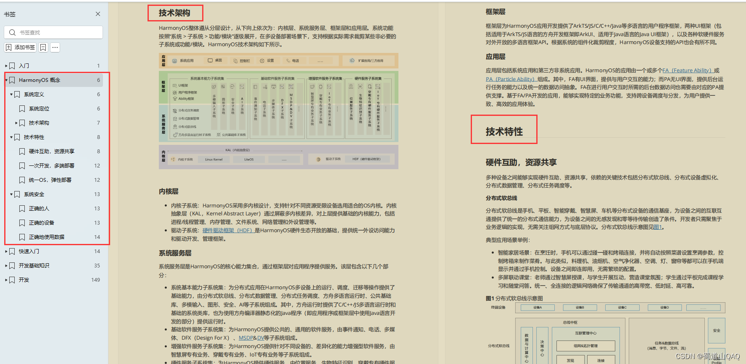Expand the 技术架构 bookmark

[16, 123]
